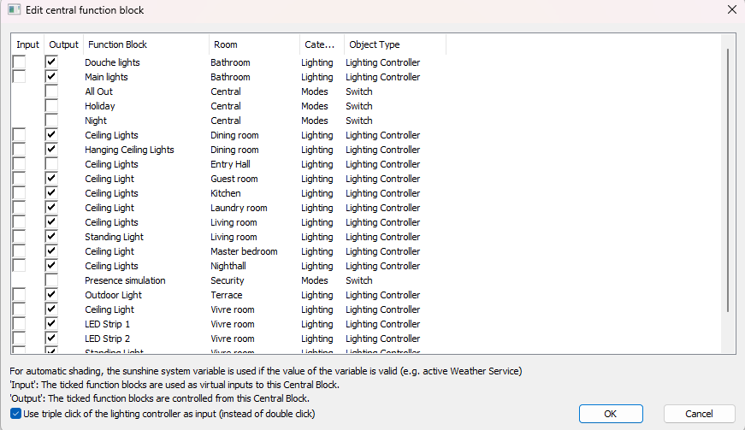Image resolution: width=745 pixels, height=430 pixels.
Task: Select the Hanging Ceiling Lights row
Action: click(129, 150)
